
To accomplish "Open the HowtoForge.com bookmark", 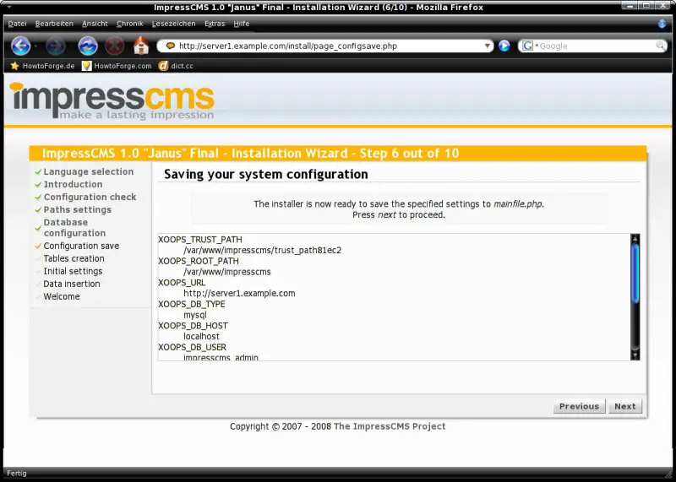I will click(x=117, y=66).
